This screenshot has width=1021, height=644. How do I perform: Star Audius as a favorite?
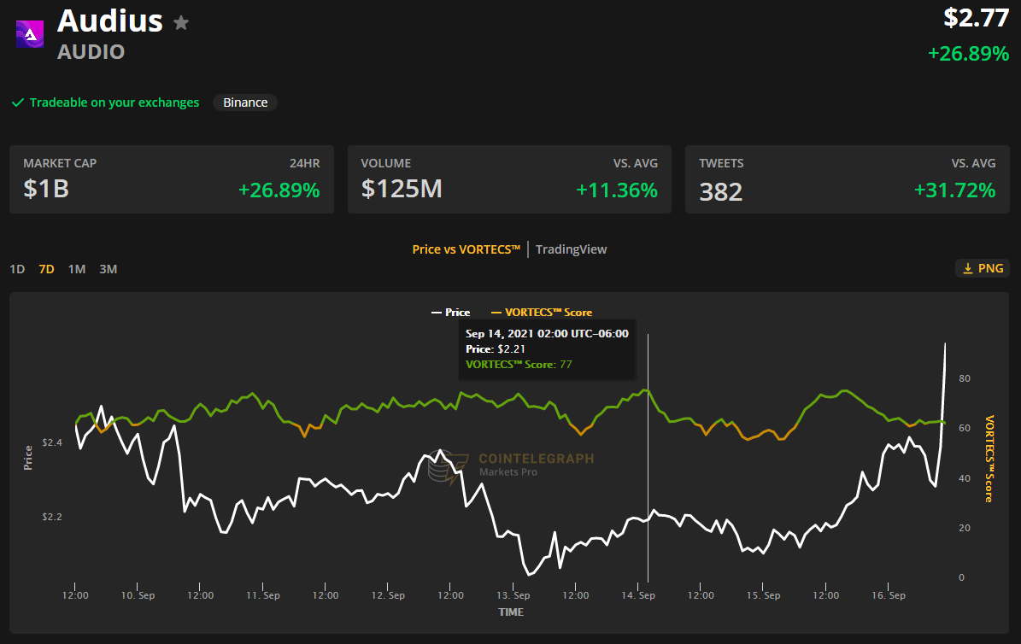(x=181, y=23)
